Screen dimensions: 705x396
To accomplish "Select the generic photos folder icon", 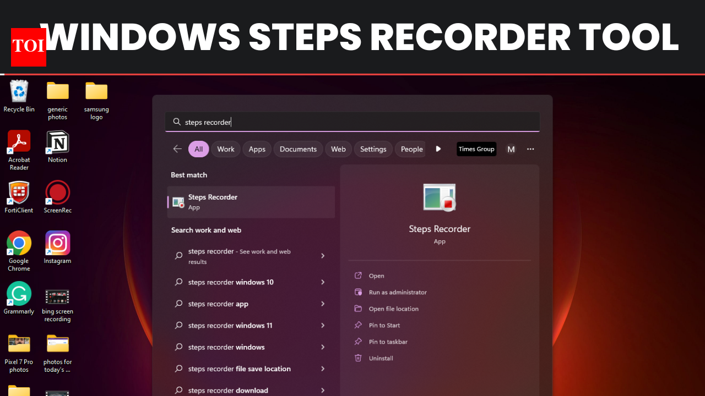I will [x=57, y=100].
